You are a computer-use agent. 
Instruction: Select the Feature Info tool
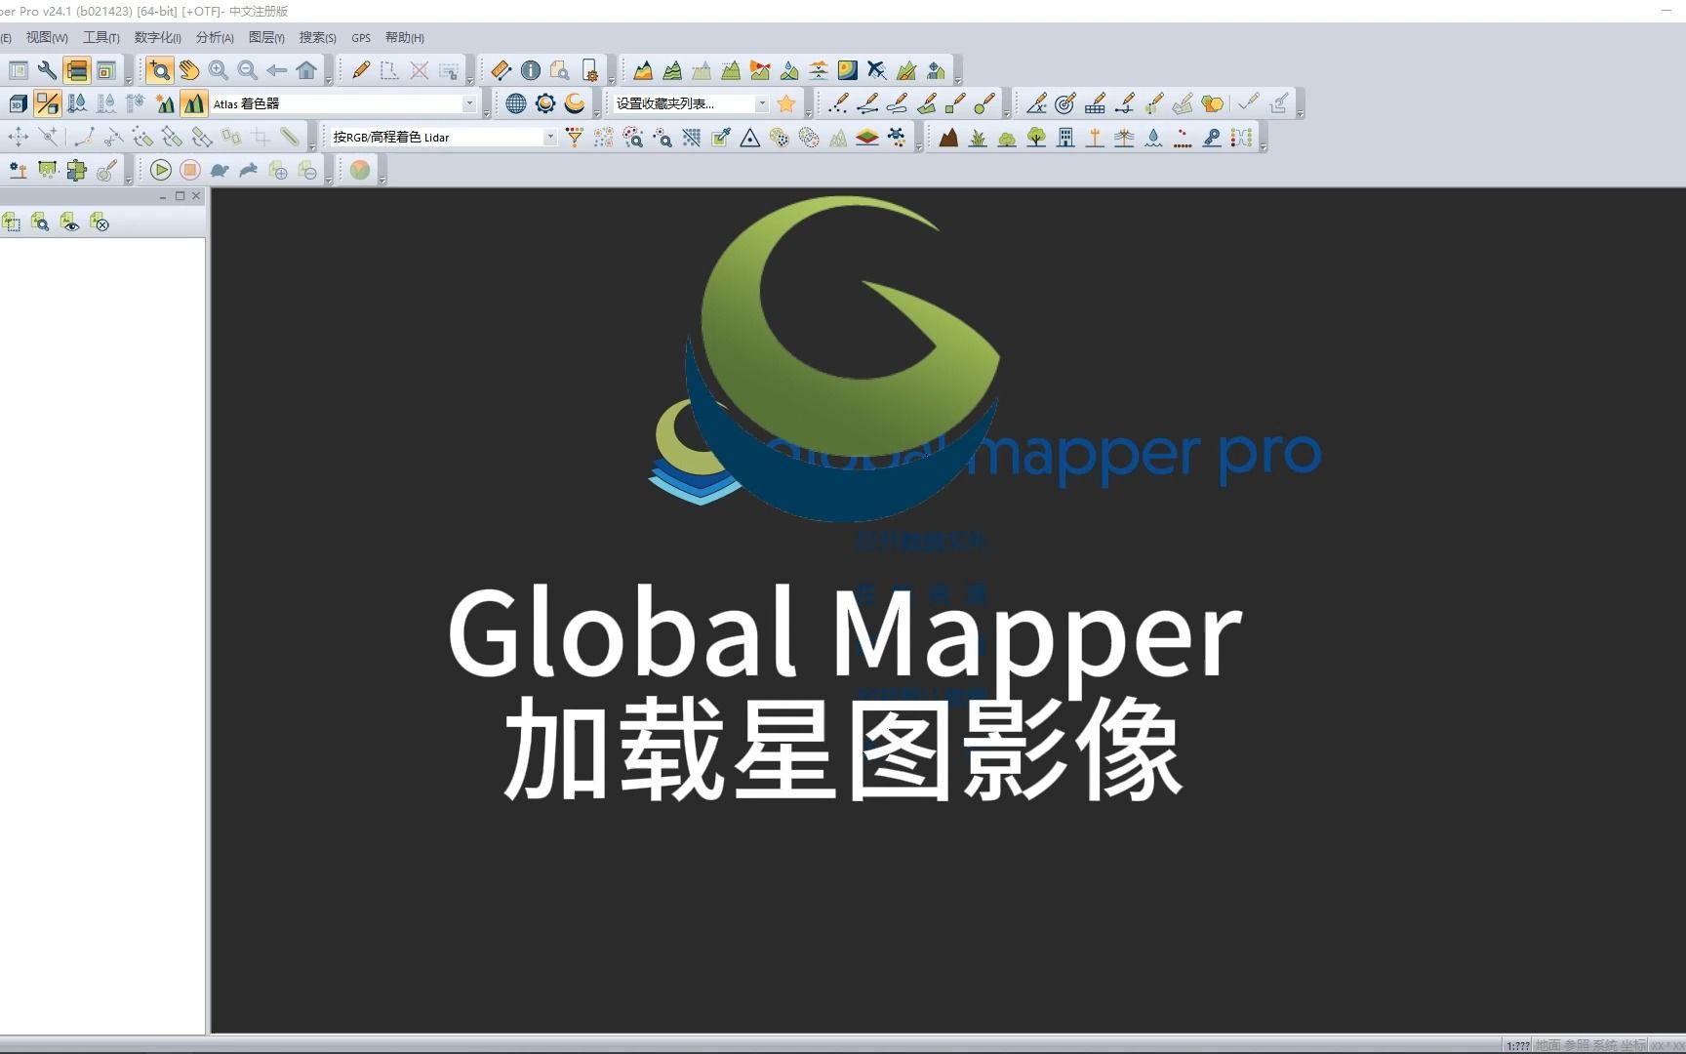(x=530, y=70)
